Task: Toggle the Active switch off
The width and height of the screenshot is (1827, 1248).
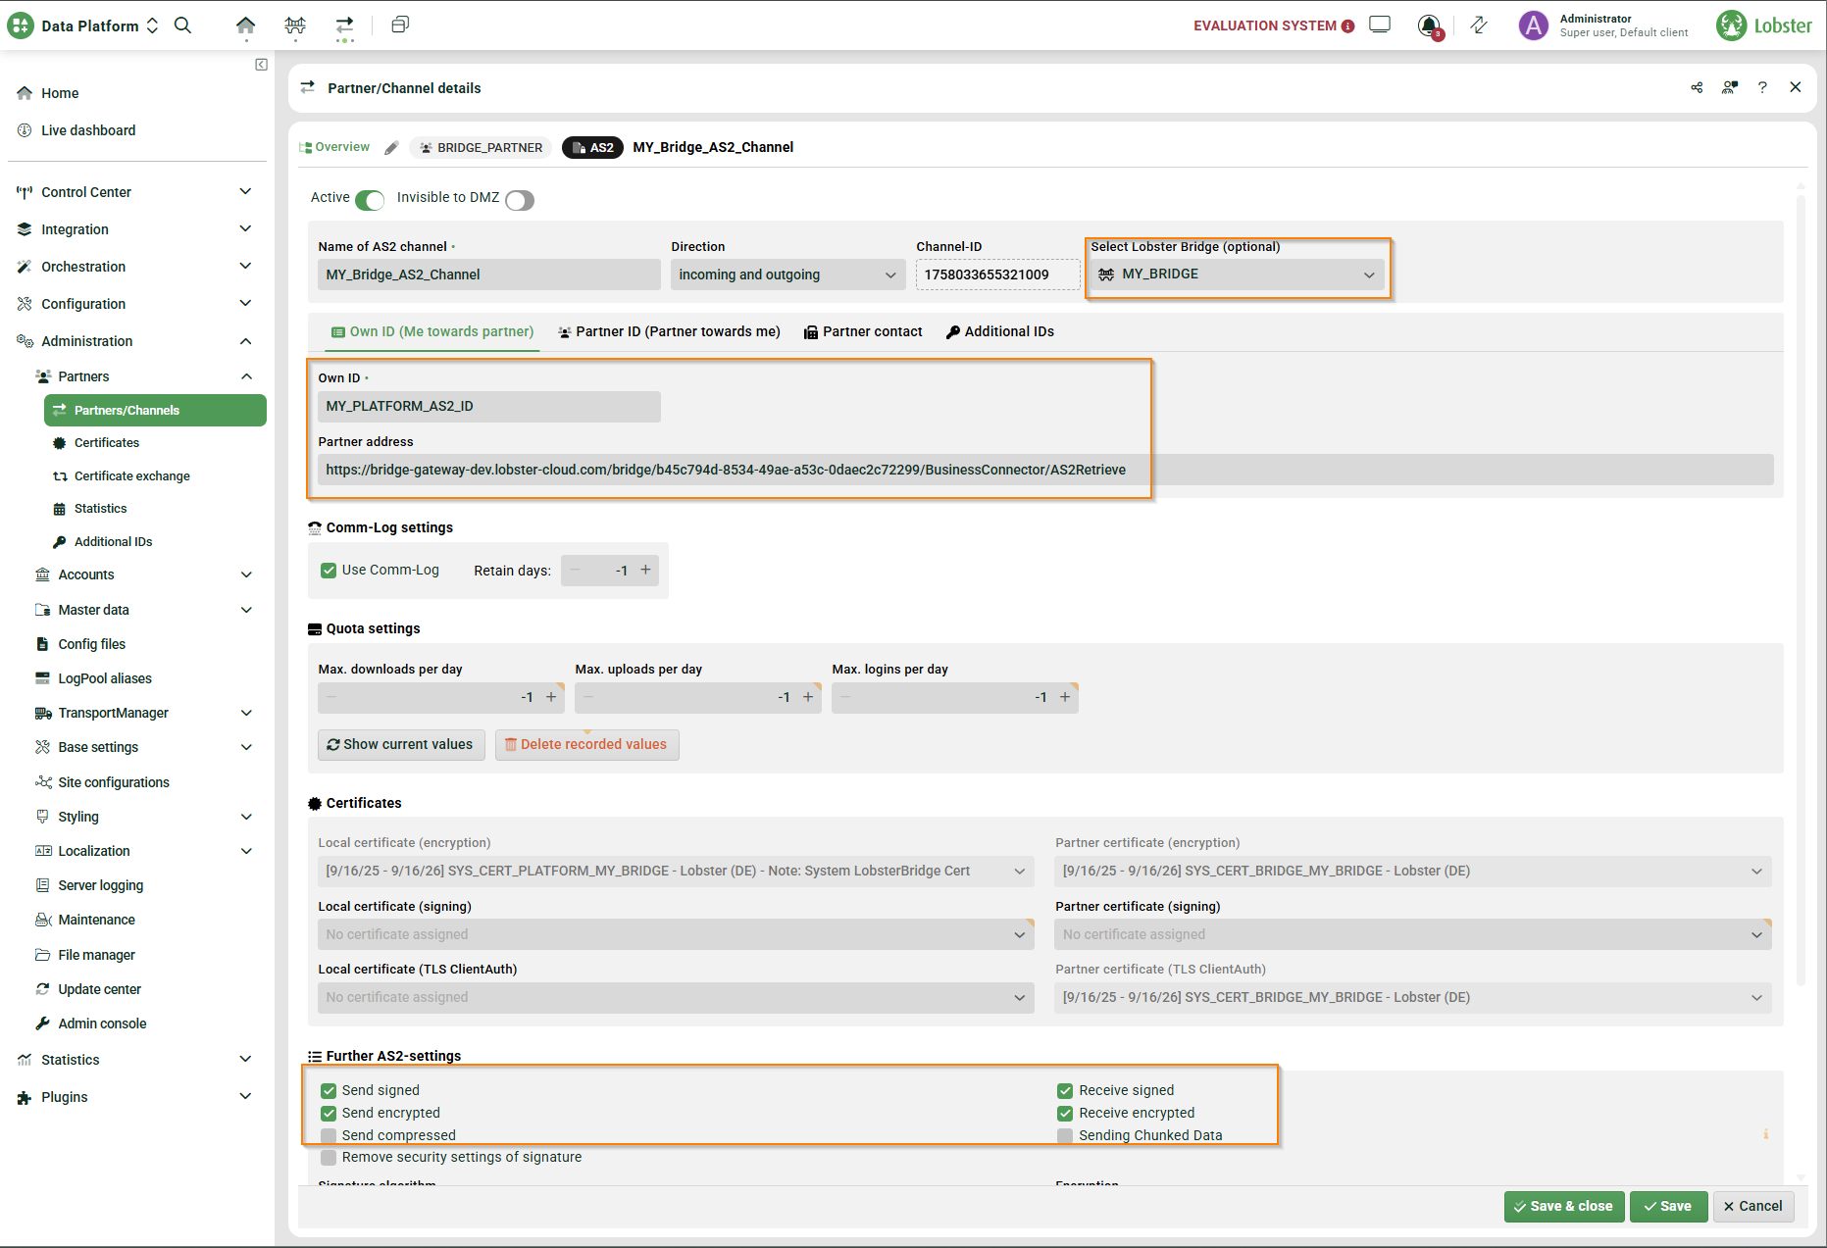Action: [370, 200]
